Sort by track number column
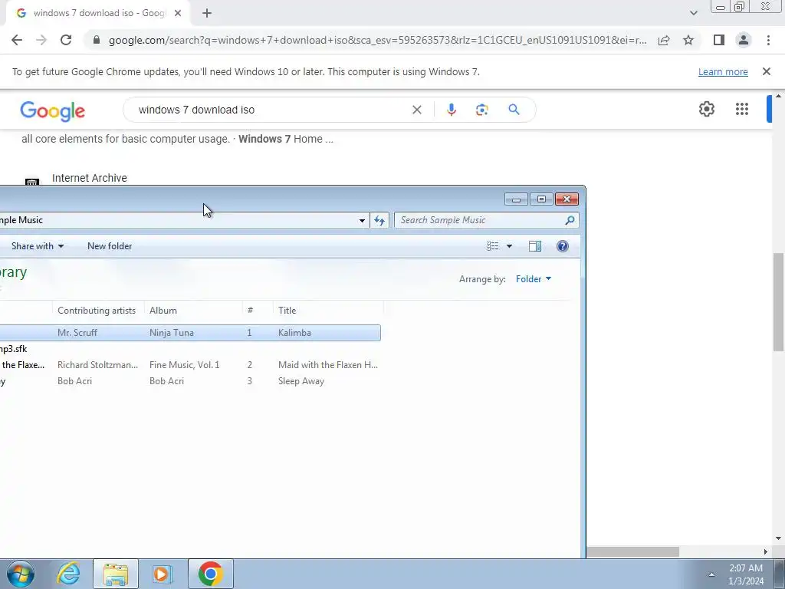Viewport: 785px width, 589px height. (258, 311)
